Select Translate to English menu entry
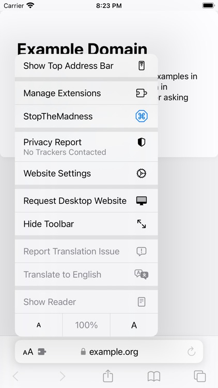Image resolution: width=218 pixels, height=388 pixels. point(86,274)
